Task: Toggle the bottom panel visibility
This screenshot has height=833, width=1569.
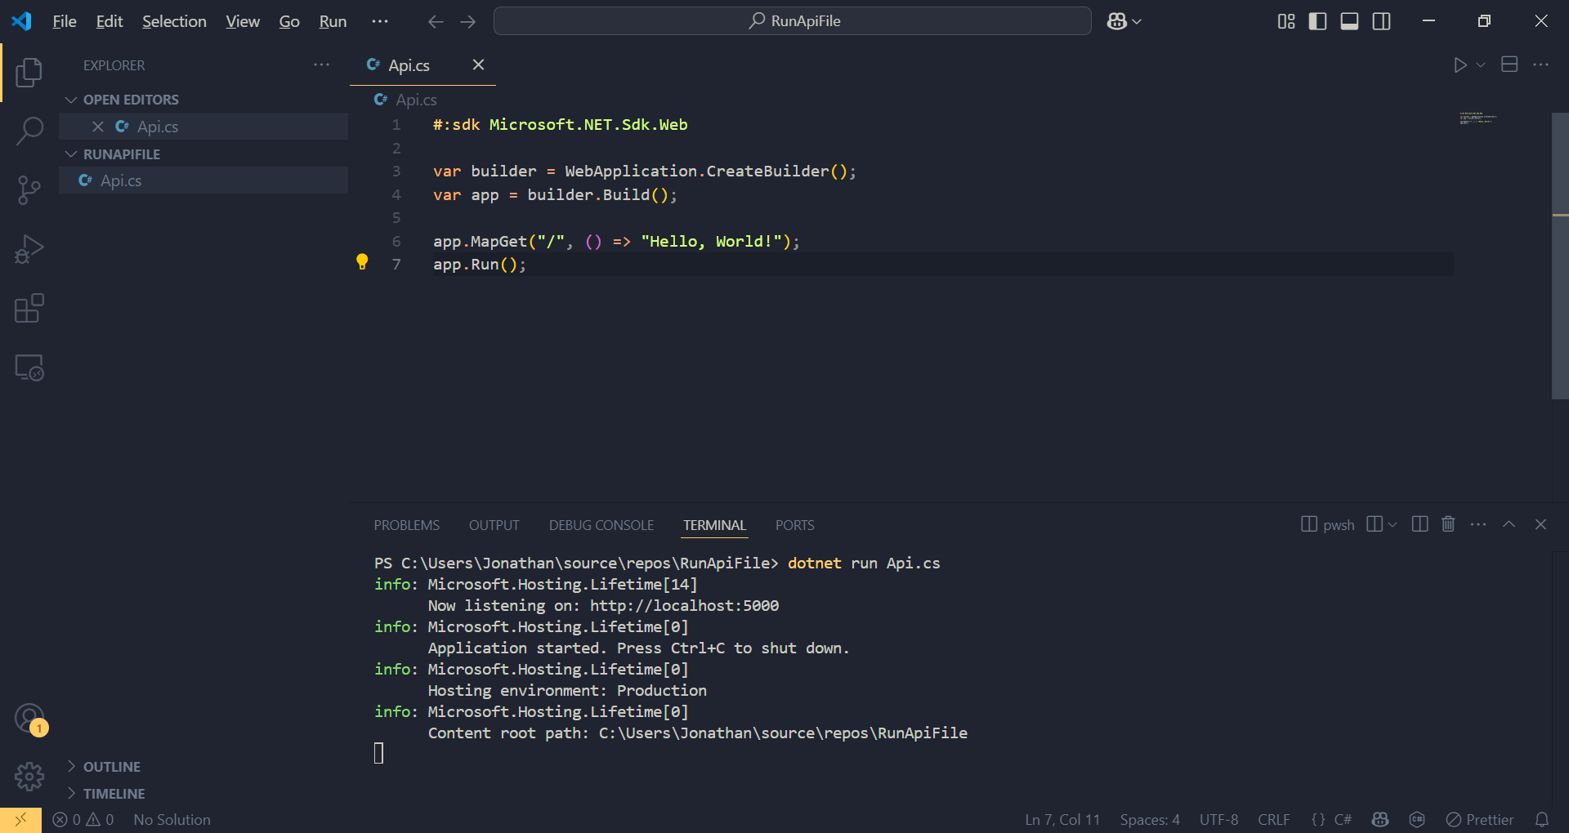Action: coord(1349,21)
